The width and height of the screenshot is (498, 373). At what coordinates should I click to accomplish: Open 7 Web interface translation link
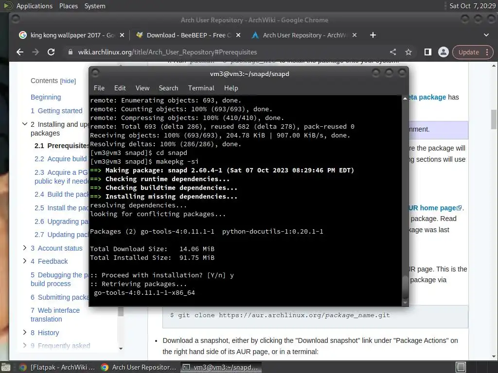pos(55,315)
